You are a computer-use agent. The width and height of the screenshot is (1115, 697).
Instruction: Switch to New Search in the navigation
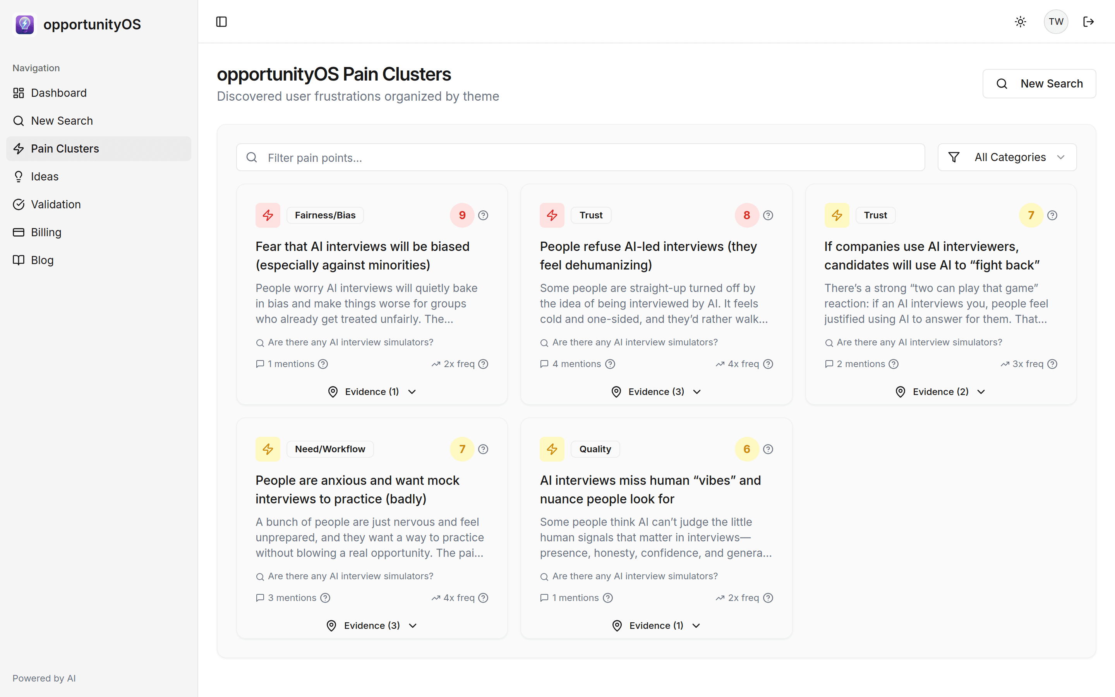(x=62, y=120)
